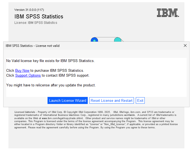Click the IBM logo on the splash screen
The image size is (192, 150).
[168, 13]
